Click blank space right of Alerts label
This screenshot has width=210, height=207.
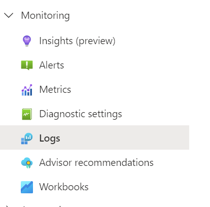pos(126,65)
